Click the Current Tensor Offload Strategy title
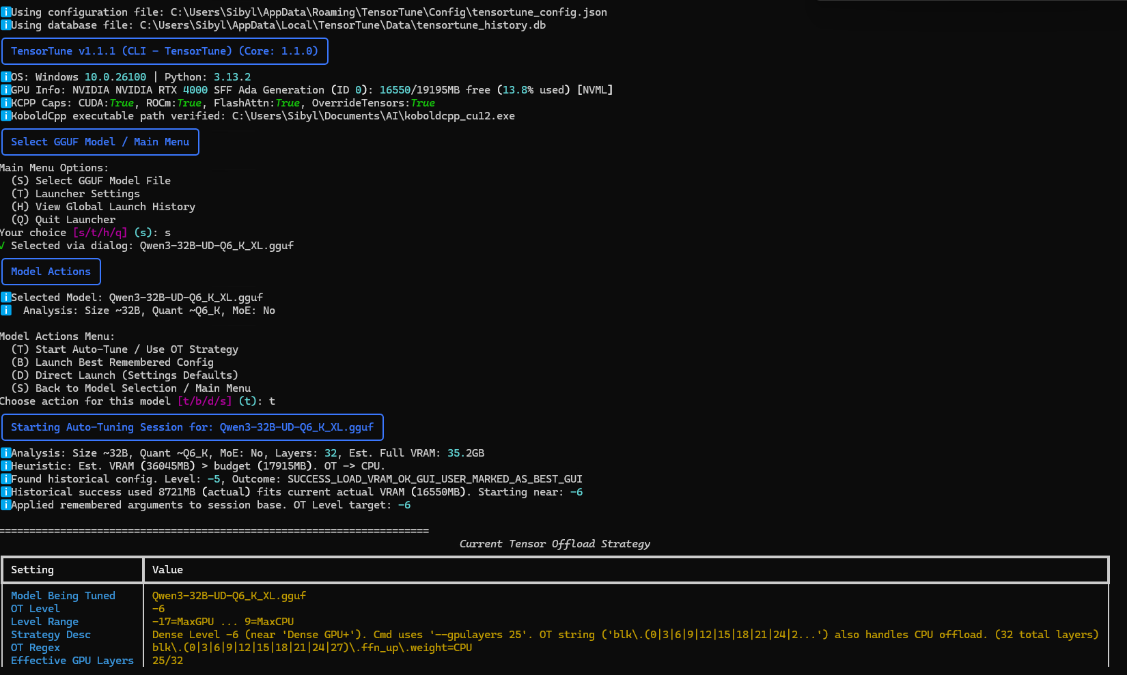Image resolution: width=1127 pixels, height=675 pixels. [555, 544]
